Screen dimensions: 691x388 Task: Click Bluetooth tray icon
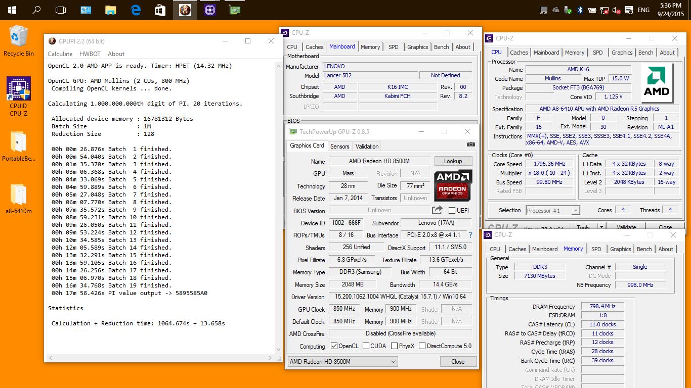click(x=580, y=10)
